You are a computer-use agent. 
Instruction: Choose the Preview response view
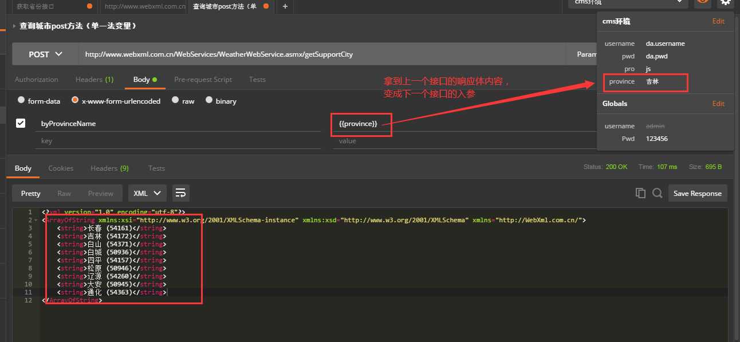point(101,194)
